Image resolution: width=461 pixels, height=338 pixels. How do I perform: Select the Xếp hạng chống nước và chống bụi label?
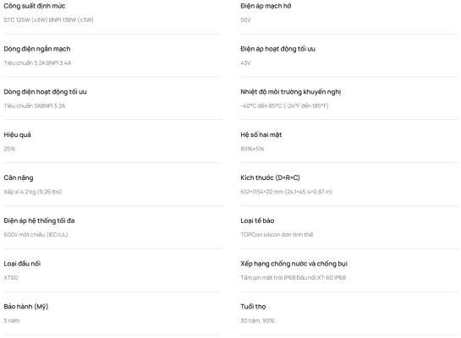tap(294, 264)
